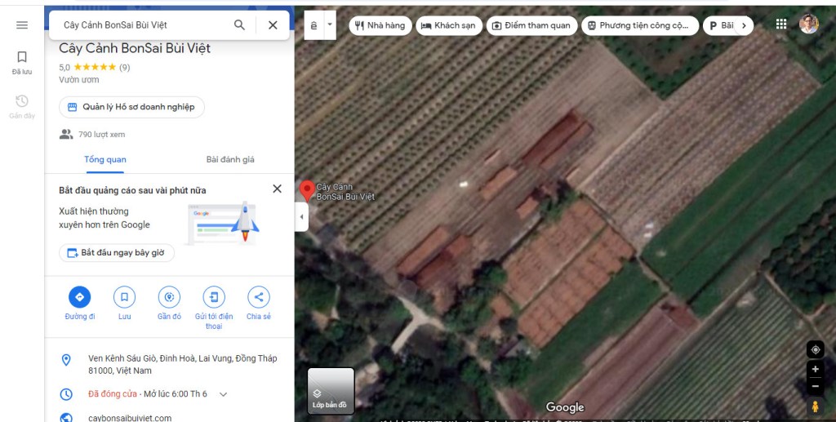
Task: Zoom in the map with plus
Action: coord(815,369)
